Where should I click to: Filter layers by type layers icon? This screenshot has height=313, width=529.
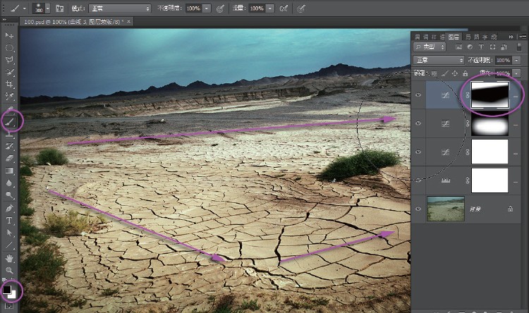(481, 47)
